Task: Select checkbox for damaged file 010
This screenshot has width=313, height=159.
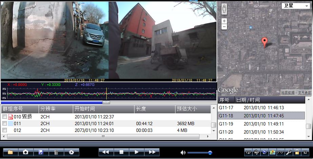Action: 4,117
